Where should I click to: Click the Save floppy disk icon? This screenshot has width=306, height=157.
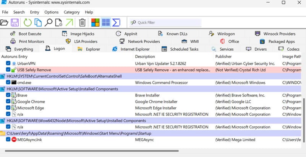coord(15,22)
